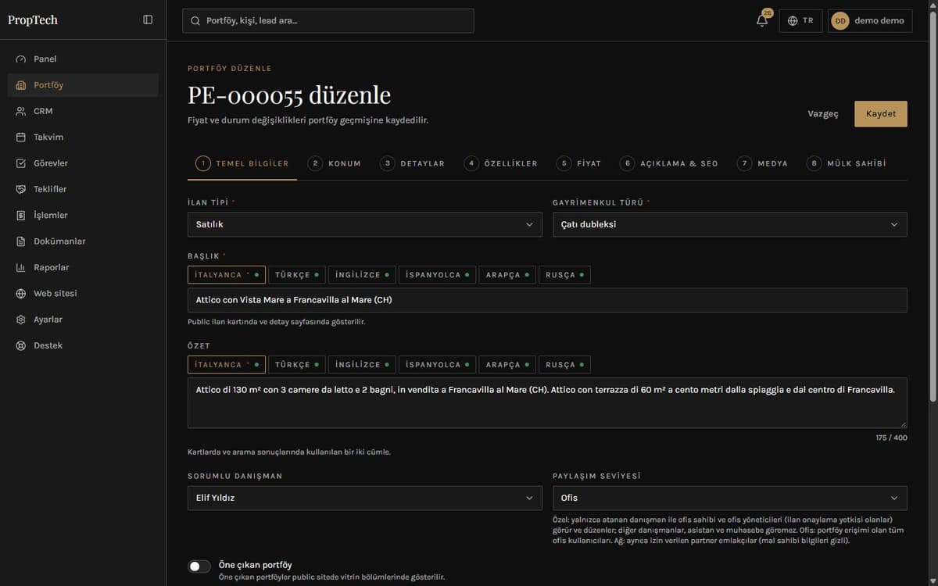Click the Ayarlar gear icon

click(x=21, y=320)
